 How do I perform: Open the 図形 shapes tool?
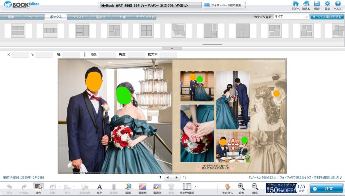pyautogui.click(x=128, y=189)
